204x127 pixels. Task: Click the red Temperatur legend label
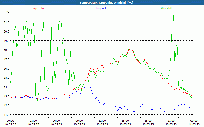37,8
